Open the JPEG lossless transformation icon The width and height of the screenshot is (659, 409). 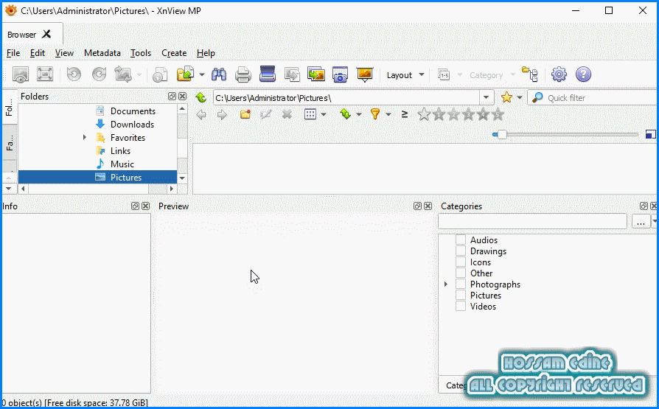coord(123,75)
